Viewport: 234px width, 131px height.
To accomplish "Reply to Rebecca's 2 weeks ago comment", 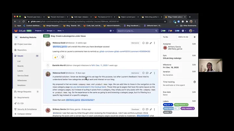I will [x=147, y=43].
